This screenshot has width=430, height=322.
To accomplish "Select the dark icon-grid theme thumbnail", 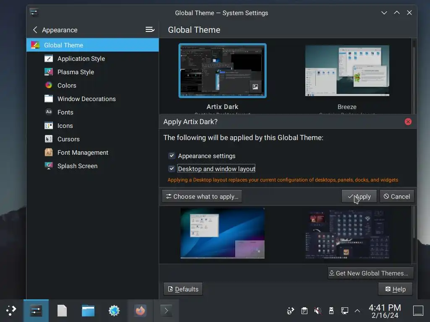I will (x=347, y=234).
